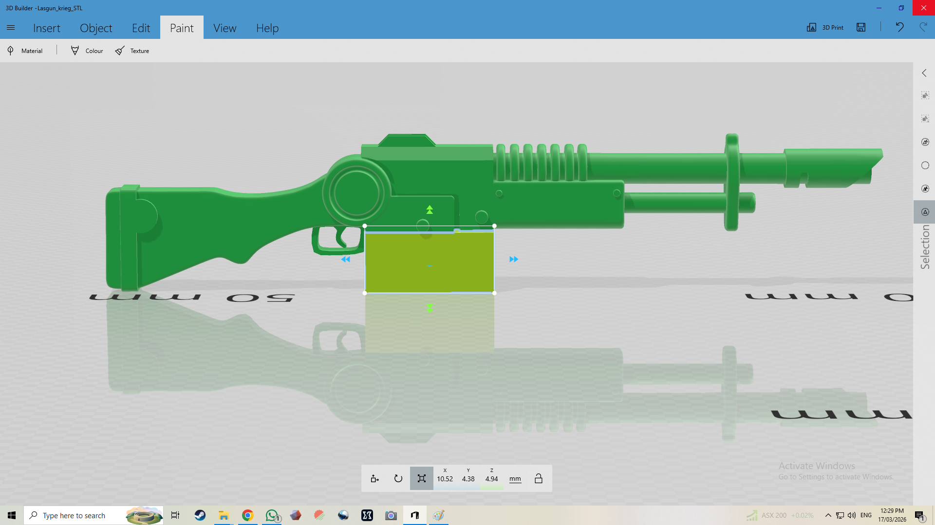Click the mm units selector
This screenshot has width=935, height=525.
(x=515, y=479)
